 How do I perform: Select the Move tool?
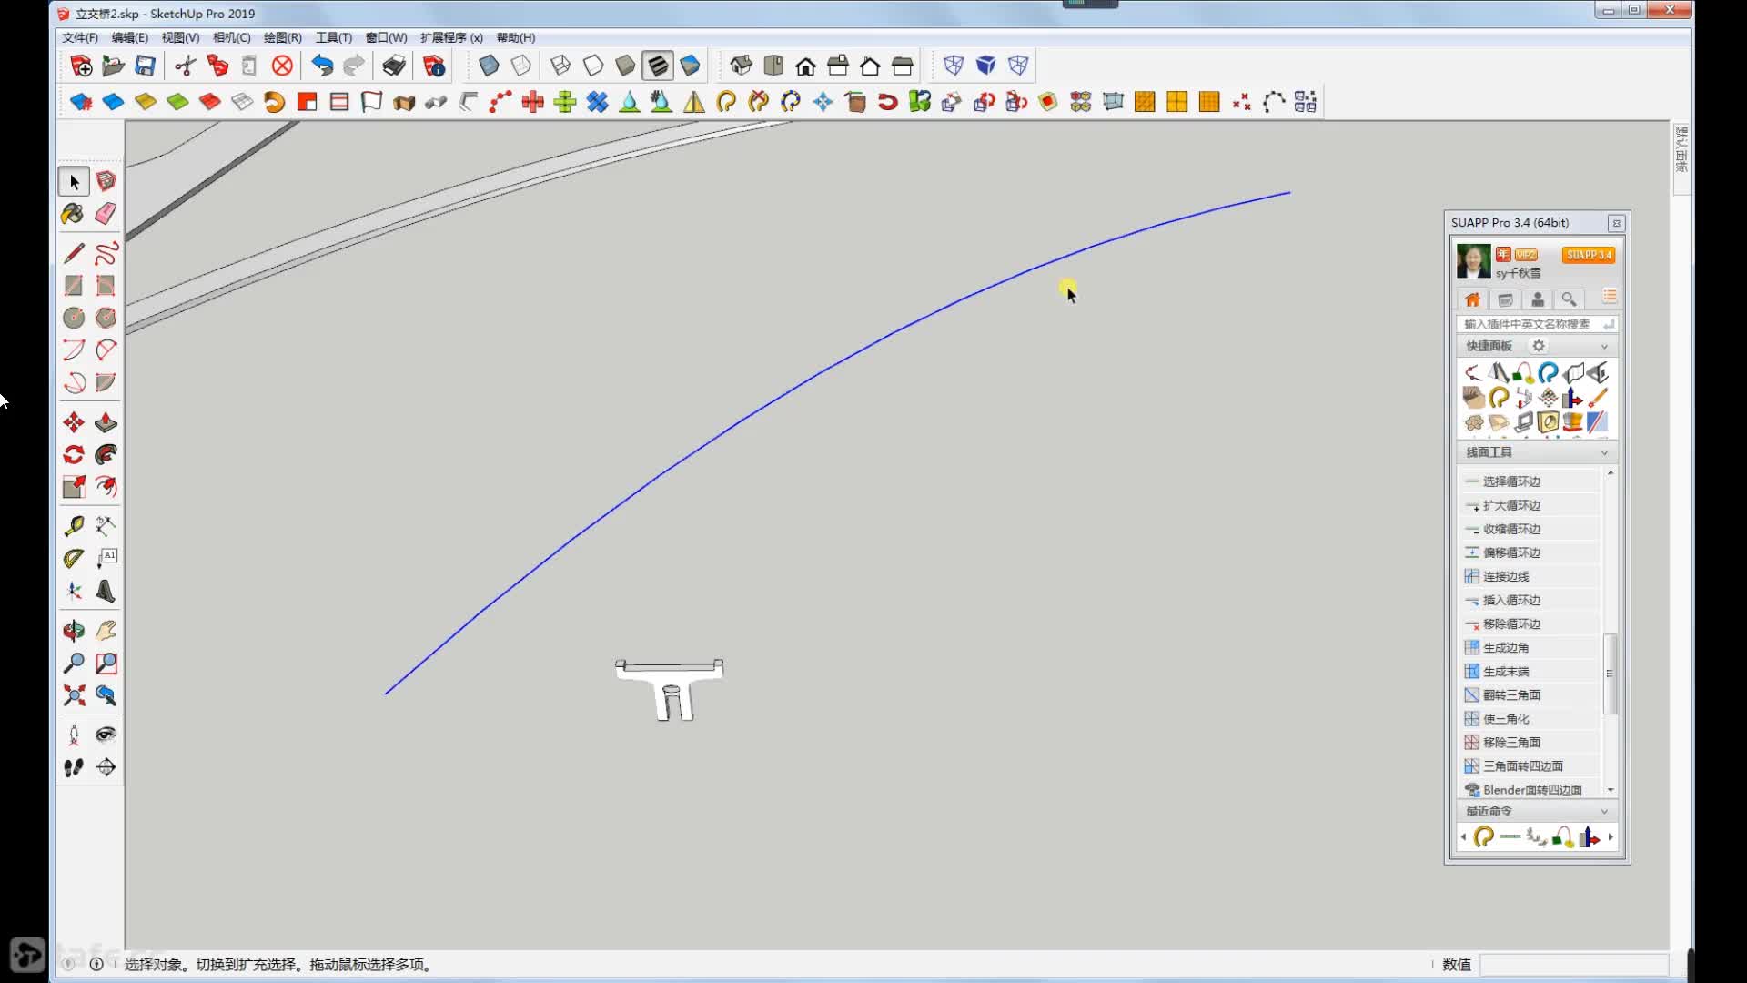pyautogui.click(x=74, y=422)
